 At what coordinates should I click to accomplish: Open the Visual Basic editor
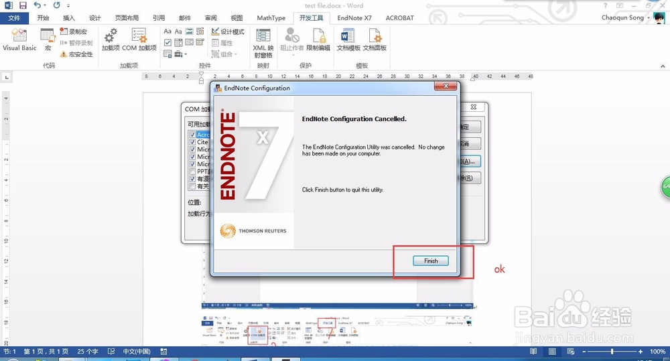click(19, 40)
